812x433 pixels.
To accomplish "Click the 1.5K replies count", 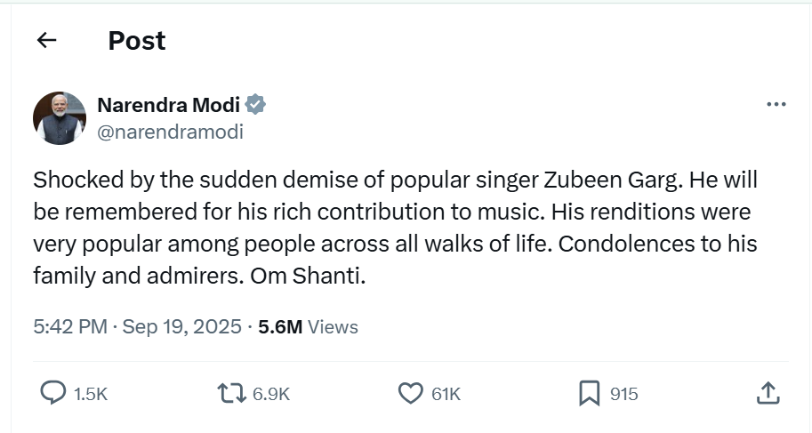I will pyautogui.click(x=91, y=394).
